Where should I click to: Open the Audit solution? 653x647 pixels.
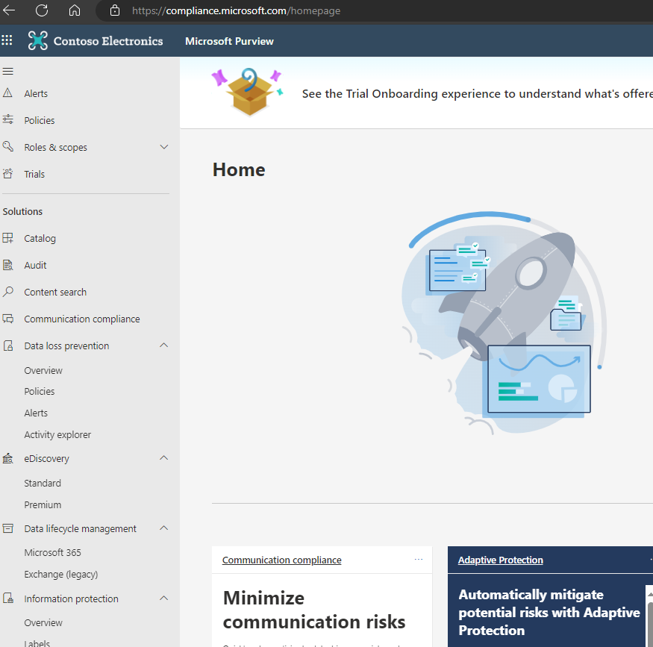click(x=35, y=265)
